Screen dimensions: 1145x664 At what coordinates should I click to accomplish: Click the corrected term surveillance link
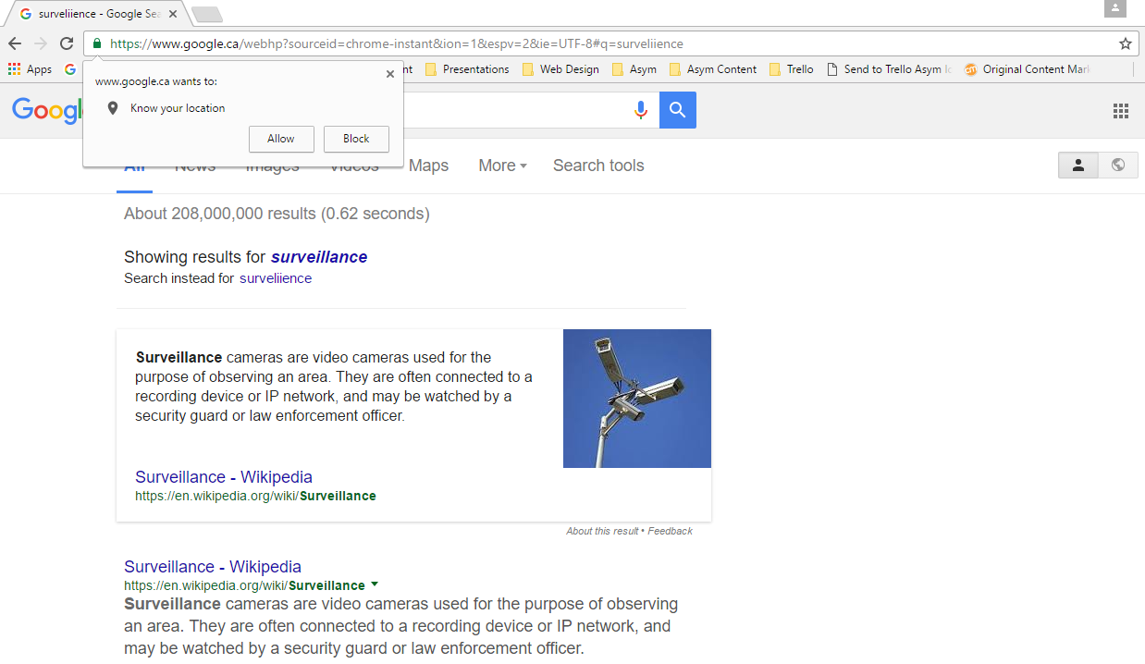319,257
